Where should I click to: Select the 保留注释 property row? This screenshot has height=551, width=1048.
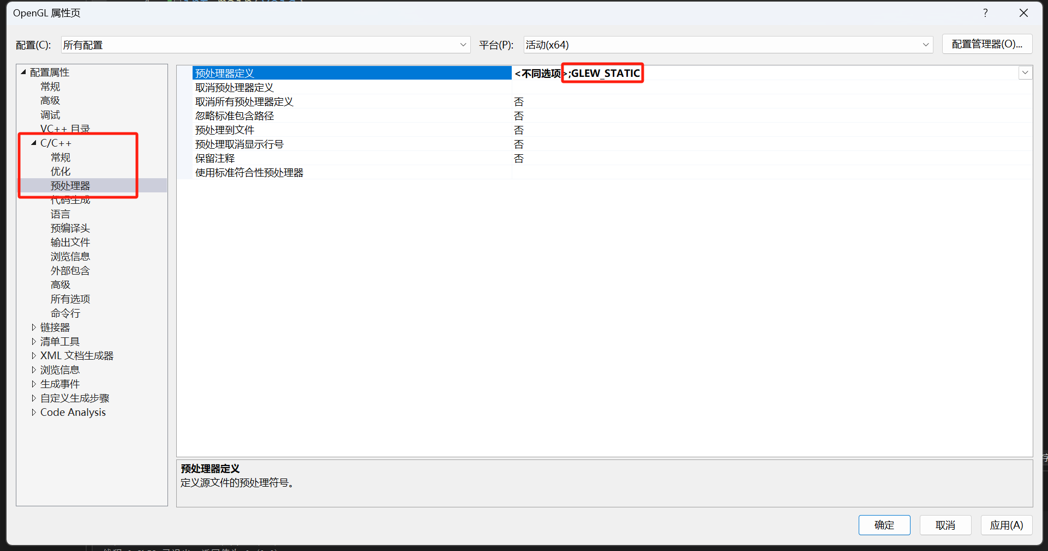point(352,158)
